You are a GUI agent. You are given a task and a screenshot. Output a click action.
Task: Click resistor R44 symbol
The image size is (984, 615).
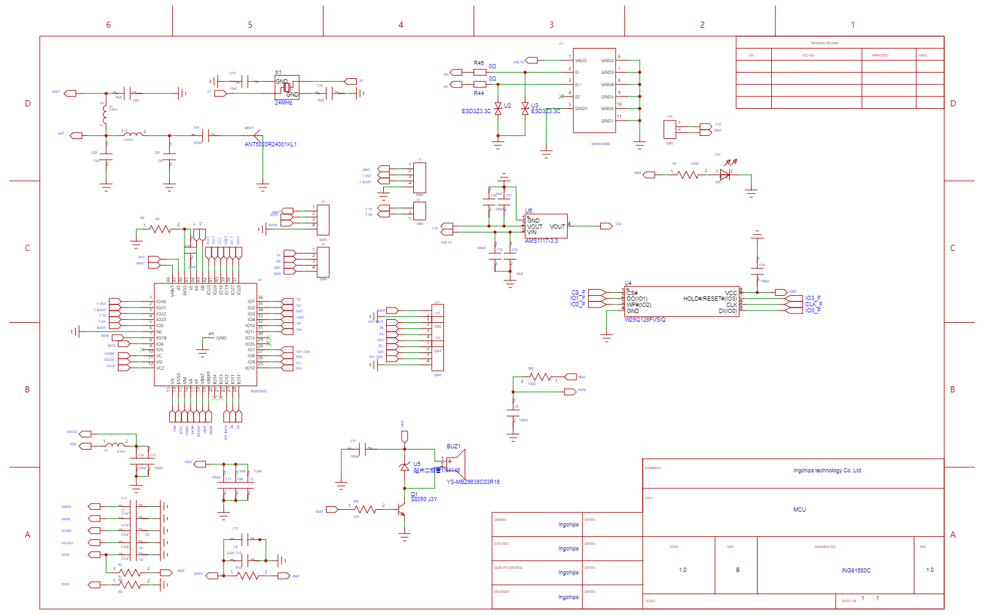click(x=480, y=84)
